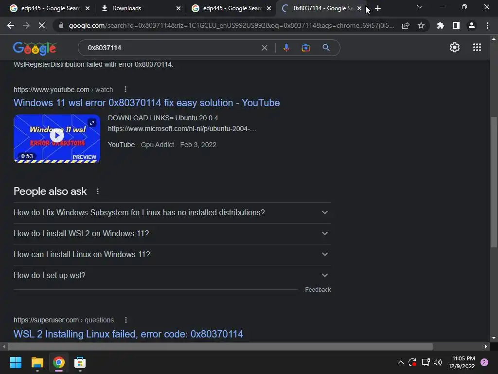Open the Chrome extensions puzzle icon
498x374 pixels.
(441, 25)
